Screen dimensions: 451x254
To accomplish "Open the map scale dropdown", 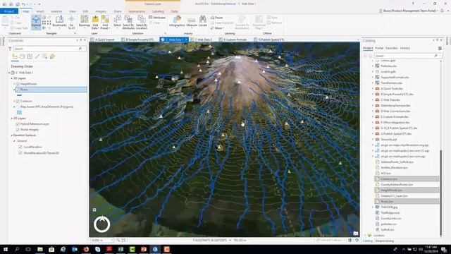I will pos(112,240).
